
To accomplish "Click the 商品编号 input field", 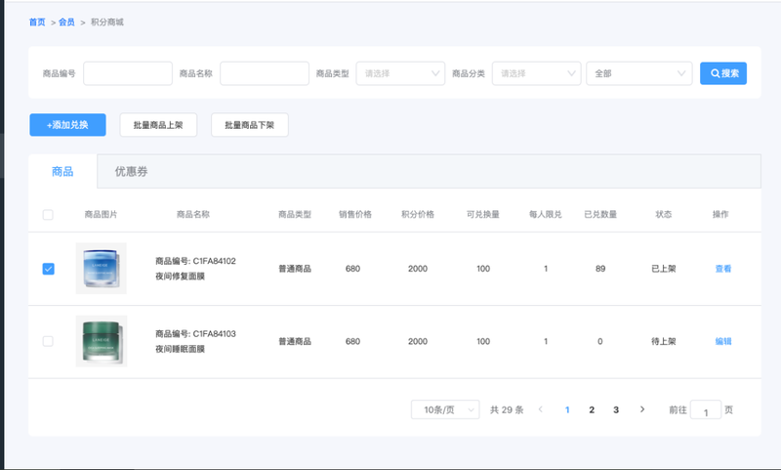I will tap(128, 73).
